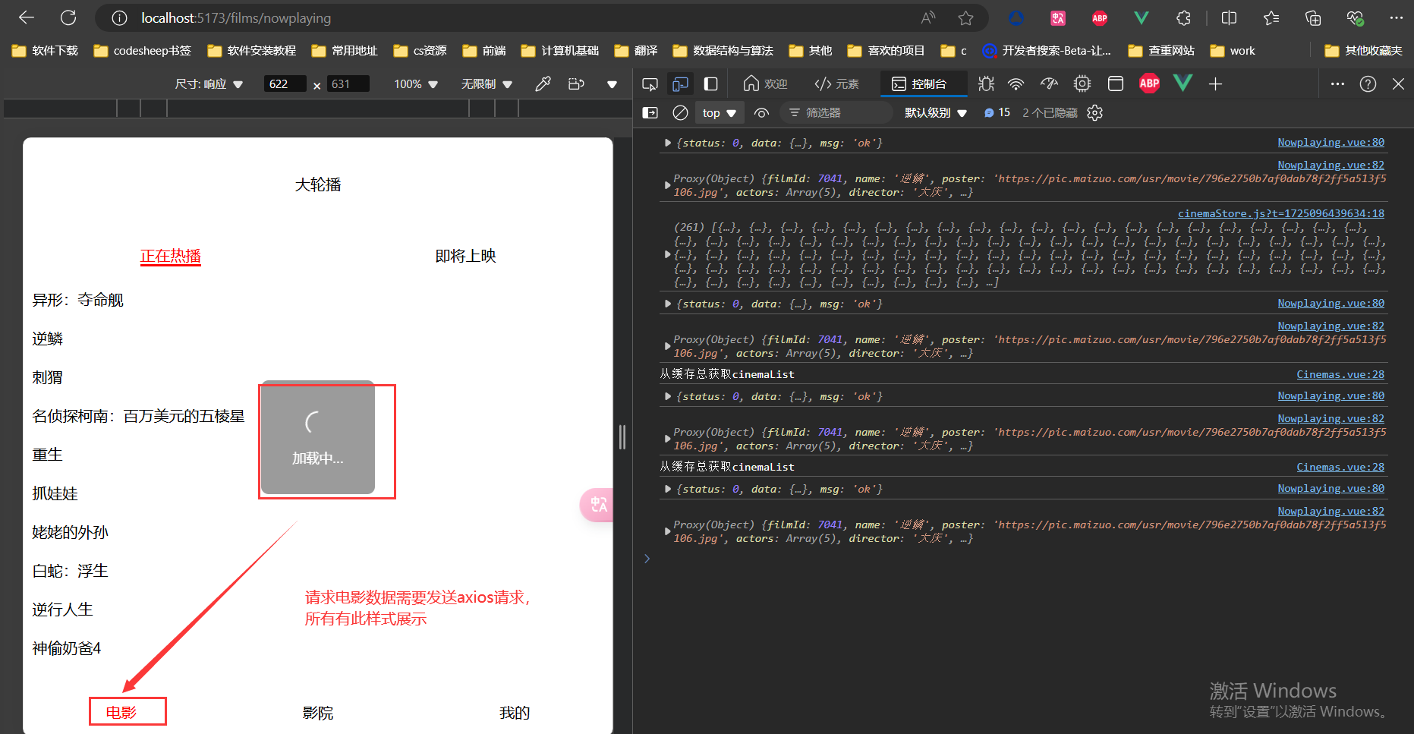This screenshot has width=1414, height=734.
Task: Switch to the 即将上映 tab
Action: [465, 256]
